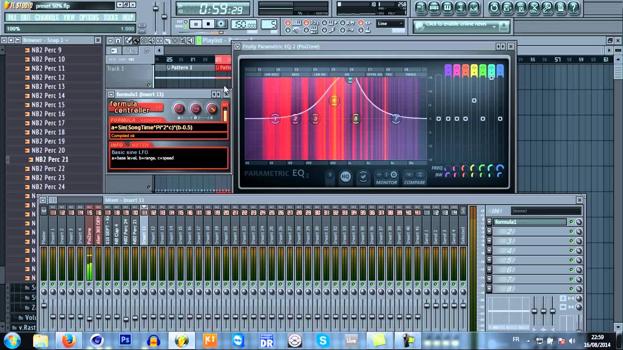This screenshot has width=623, height=350.
Task: Click the help question mark icon
Action: tap(574, 8)
